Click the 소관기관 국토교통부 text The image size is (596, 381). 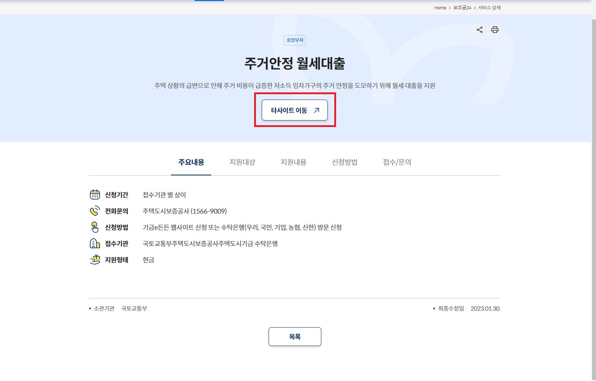(x=120, y=308)
